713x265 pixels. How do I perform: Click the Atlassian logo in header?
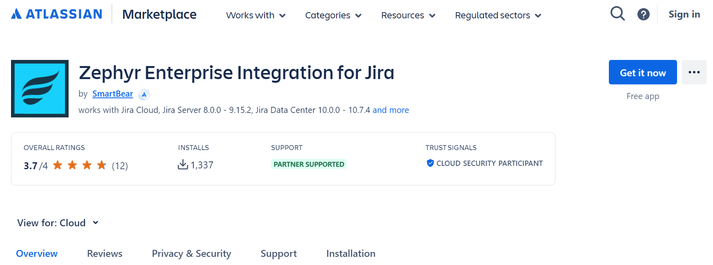[56, 14]
